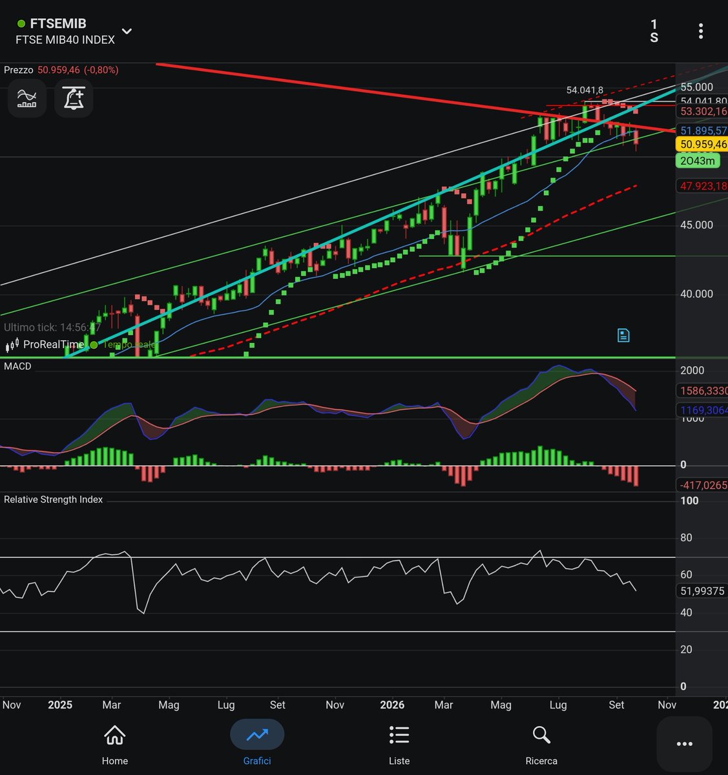Select the yellow 50.959,46 current price tag

703,145
